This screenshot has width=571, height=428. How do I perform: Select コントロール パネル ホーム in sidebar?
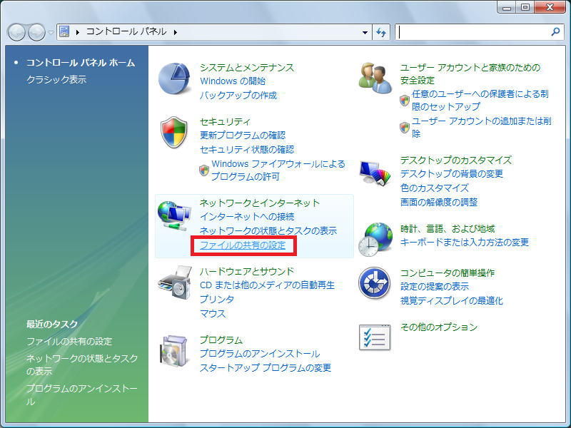pyautogui.click(x=80, y=63)
